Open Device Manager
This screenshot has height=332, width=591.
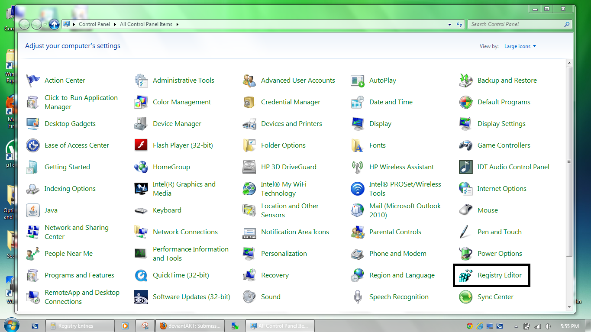click(x=177, y=123)
